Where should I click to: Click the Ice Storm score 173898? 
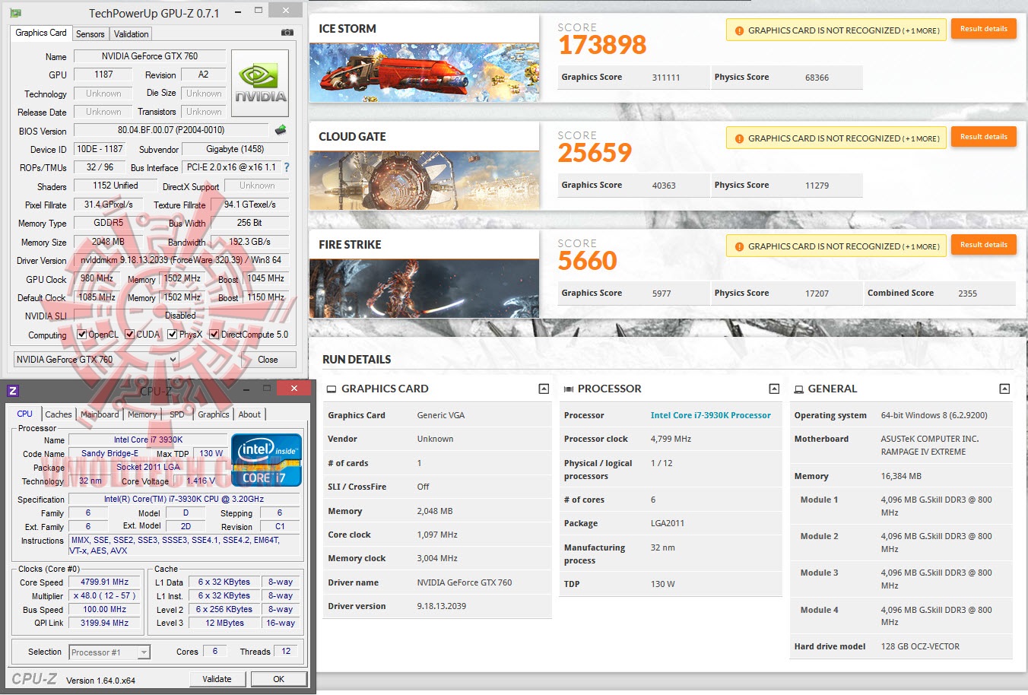(602, 46)
